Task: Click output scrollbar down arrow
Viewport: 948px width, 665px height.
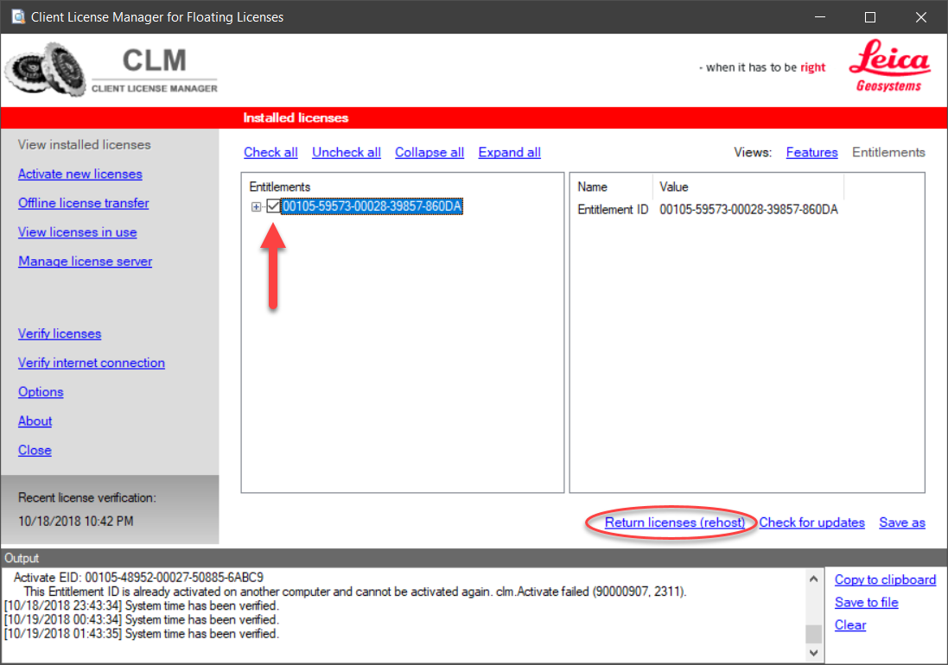Action: 814,652
